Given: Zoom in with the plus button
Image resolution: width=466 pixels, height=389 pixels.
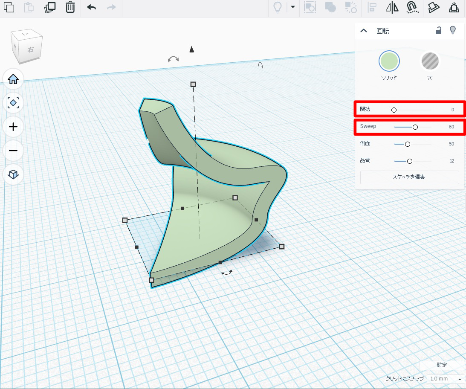Looking at the screenshot, I should 13,127.
